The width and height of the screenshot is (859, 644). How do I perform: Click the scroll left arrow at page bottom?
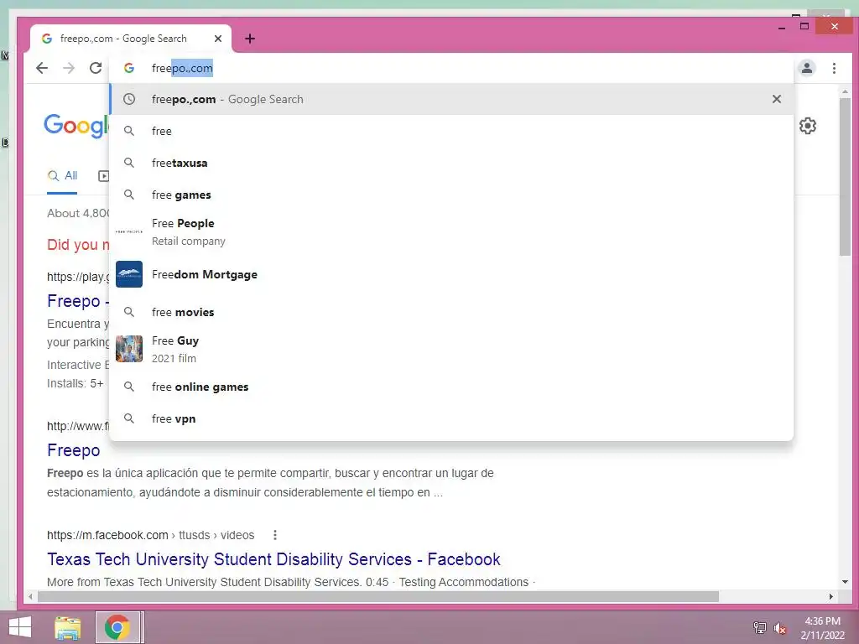31,596
